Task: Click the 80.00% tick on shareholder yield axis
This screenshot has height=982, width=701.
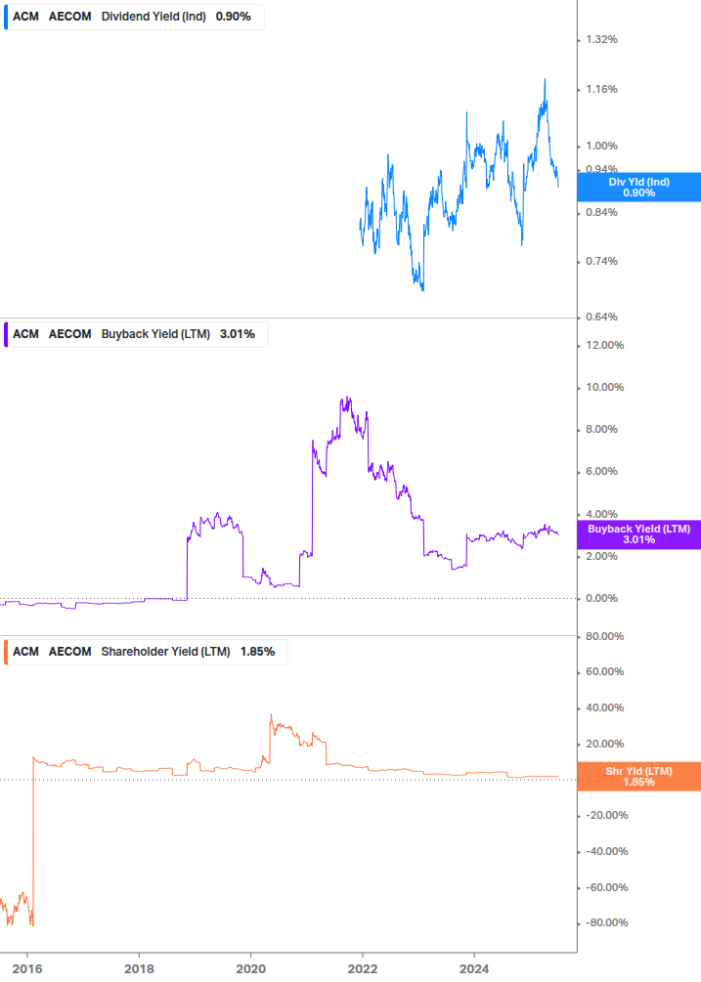Action: [x=604, y=636]
